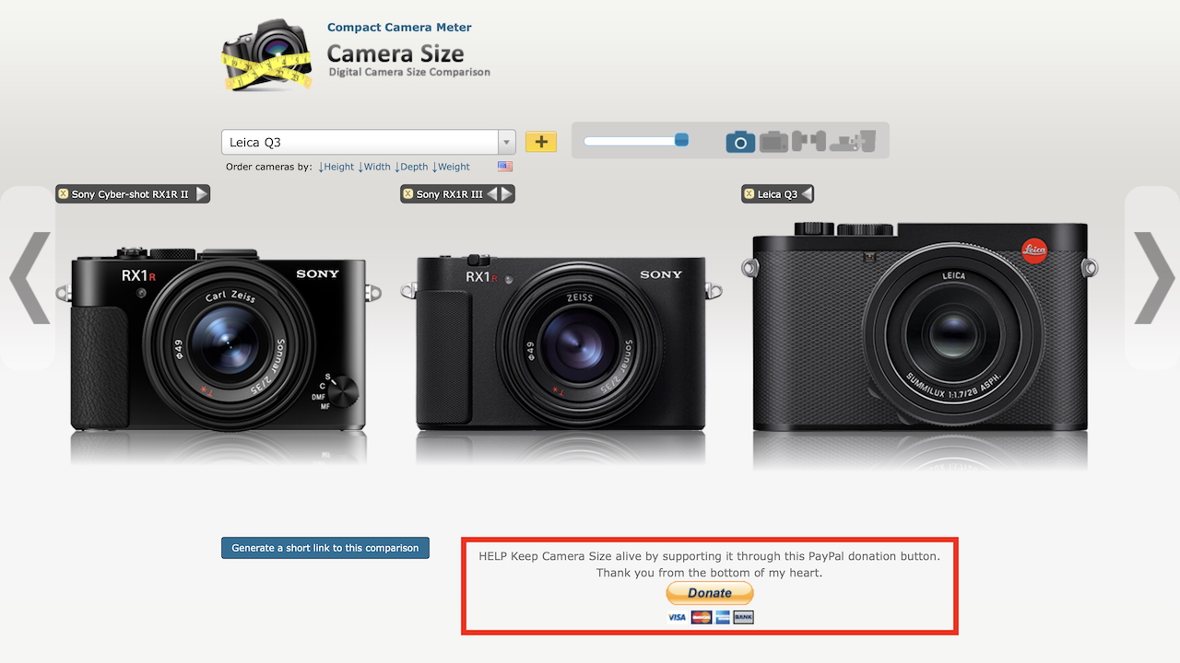This screenshot has height=663, width=1180.
Task: Order cameras by Depth
Action: tap(411, 167)
